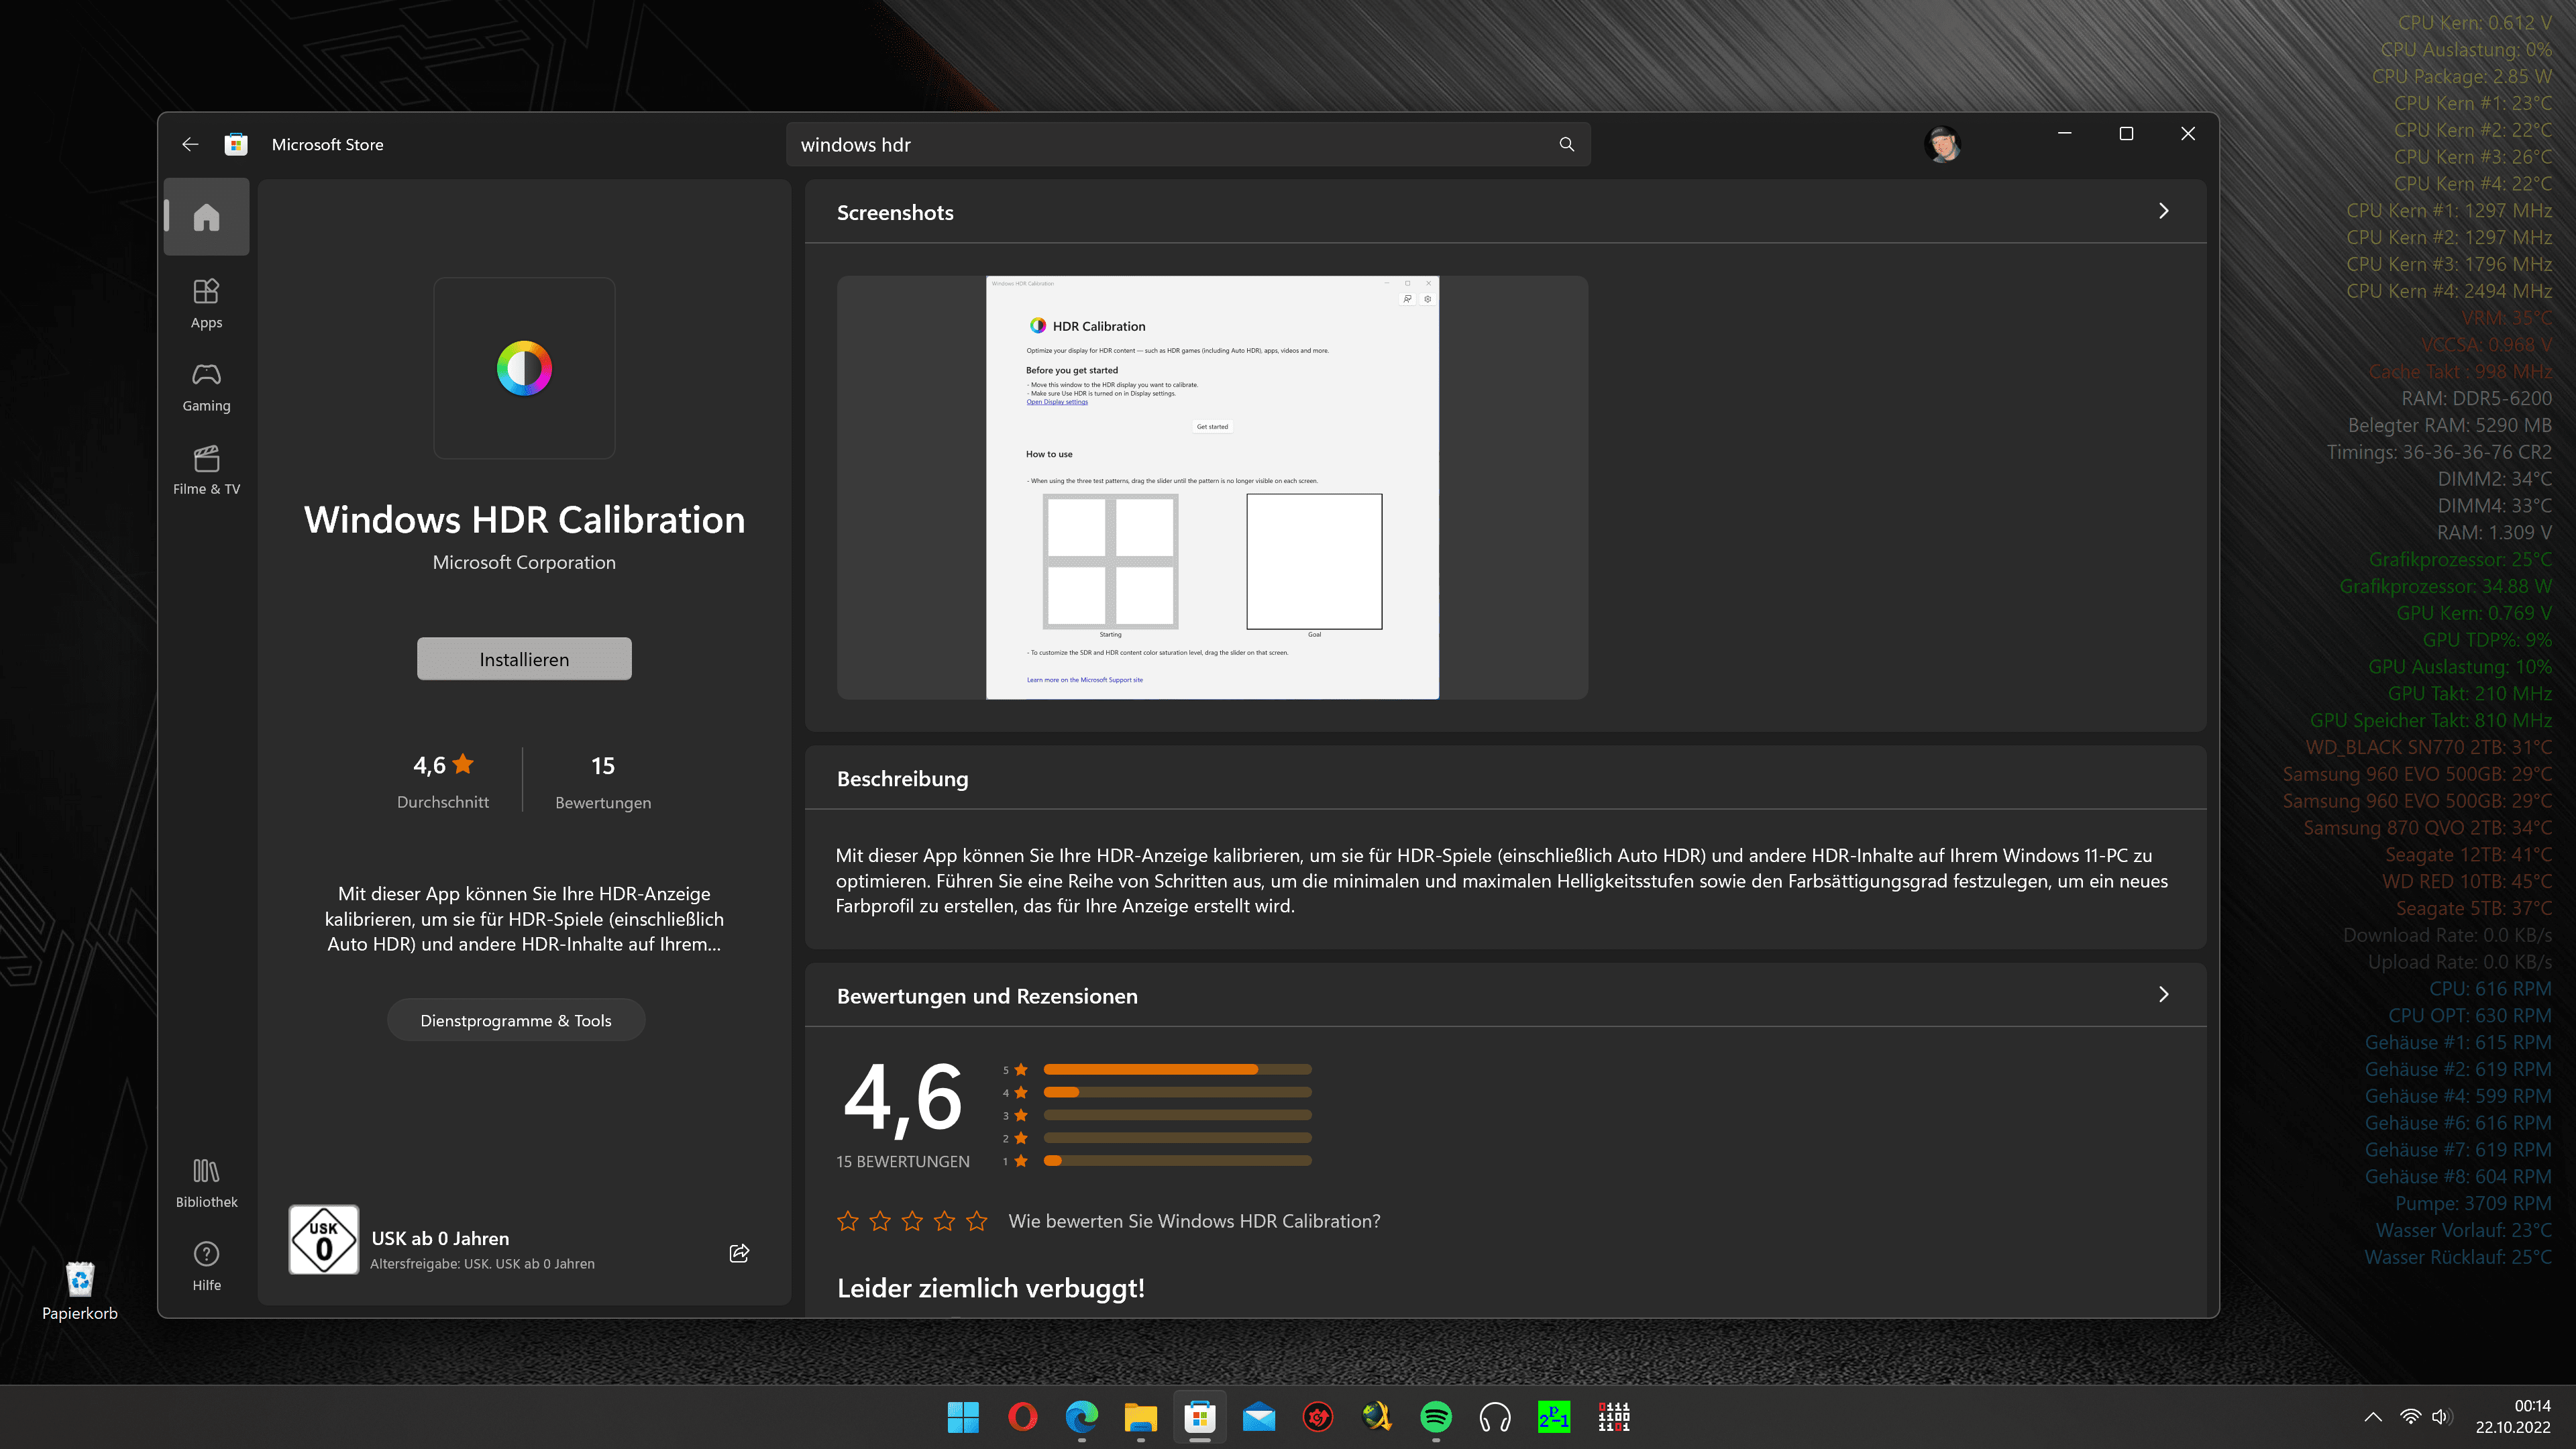Click the Wi-Fi network tray icon
Screen dimensions: 2576x1449
tap(2410, 1417)
